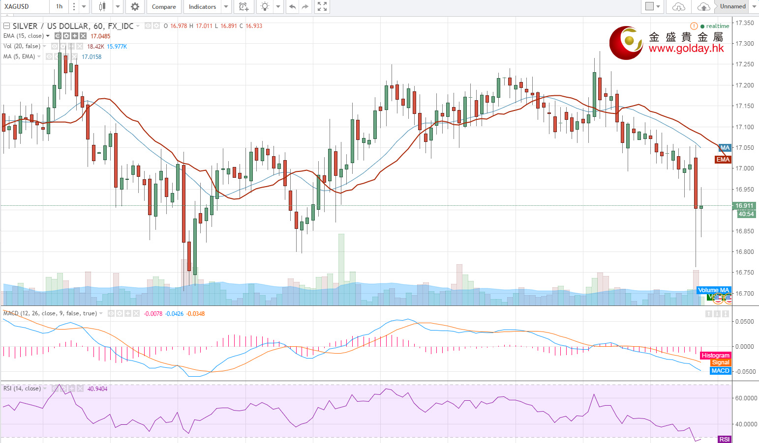Hide the EMA (15, close) indicator with eye icon
This screenshot has width=759, height=443.
click(x=58, y=36)
